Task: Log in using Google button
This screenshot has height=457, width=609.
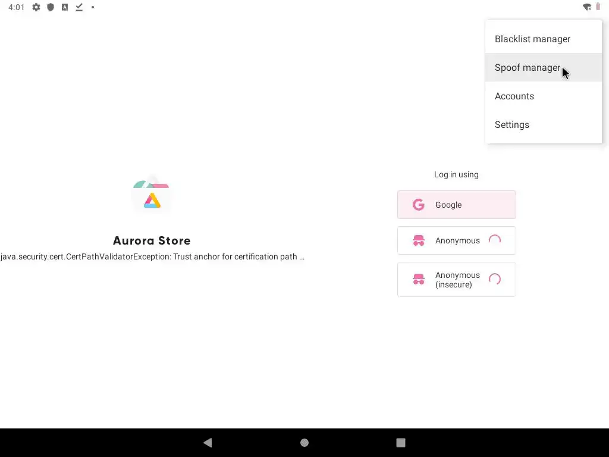Action: click(456, 205)
